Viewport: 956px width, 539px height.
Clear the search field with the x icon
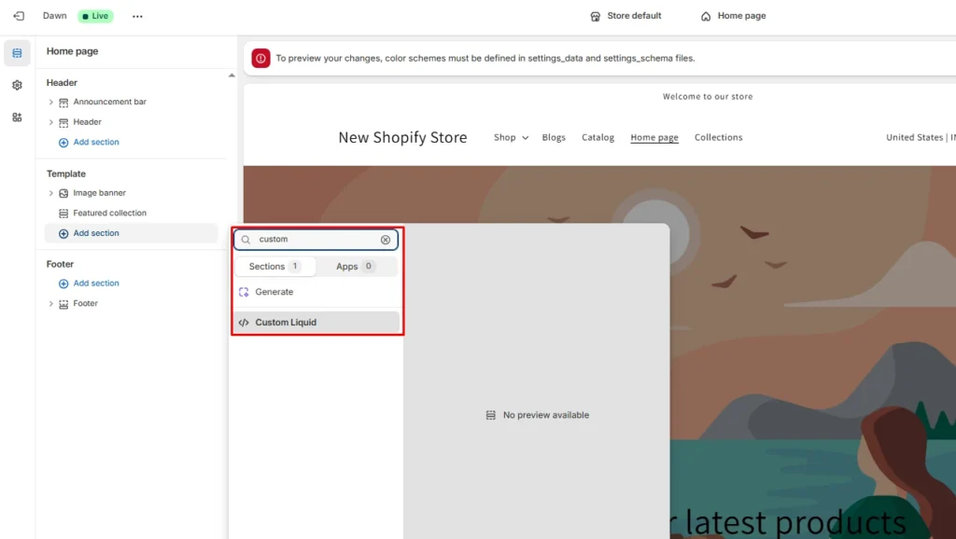[x=386, y=240]
